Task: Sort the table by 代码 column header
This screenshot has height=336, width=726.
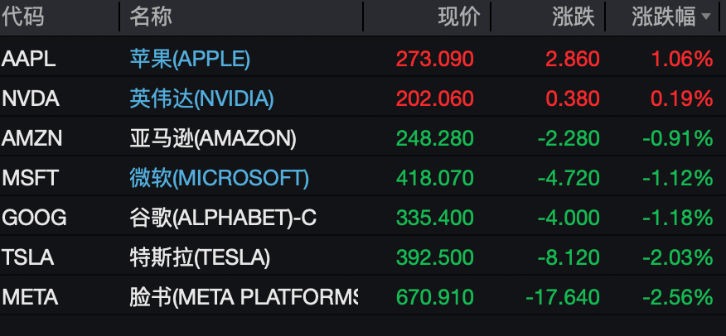Action: pos(22,17)
